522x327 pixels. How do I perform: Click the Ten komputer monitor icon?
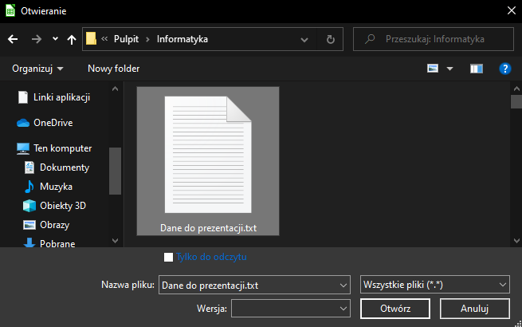23,148
